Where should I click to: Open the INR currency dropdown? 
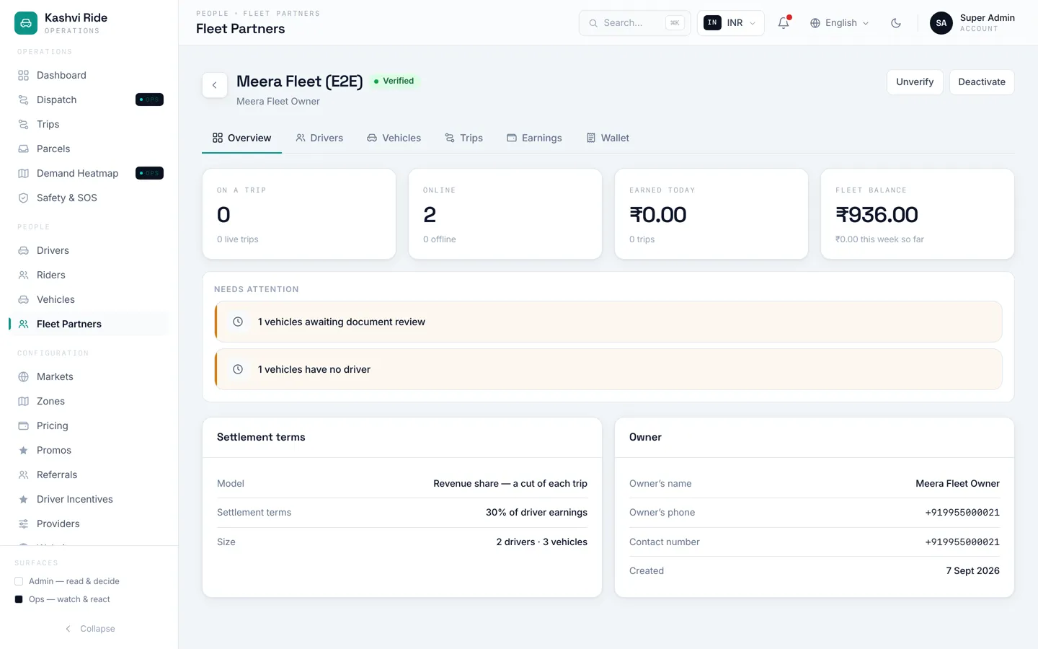pos(730,23)
